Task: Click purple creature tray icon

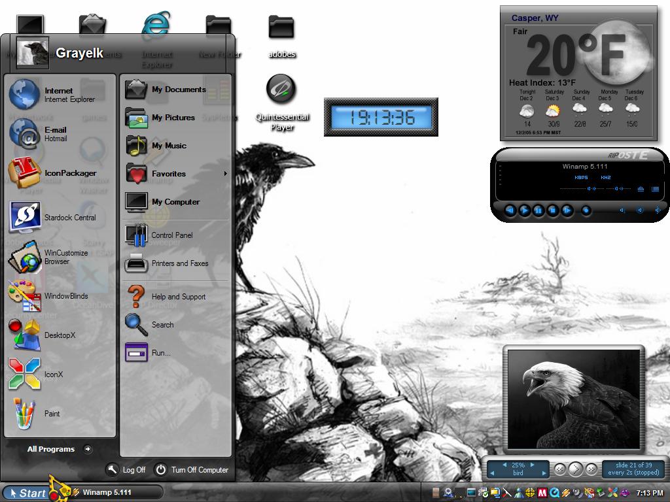Action: pos(625,493)
